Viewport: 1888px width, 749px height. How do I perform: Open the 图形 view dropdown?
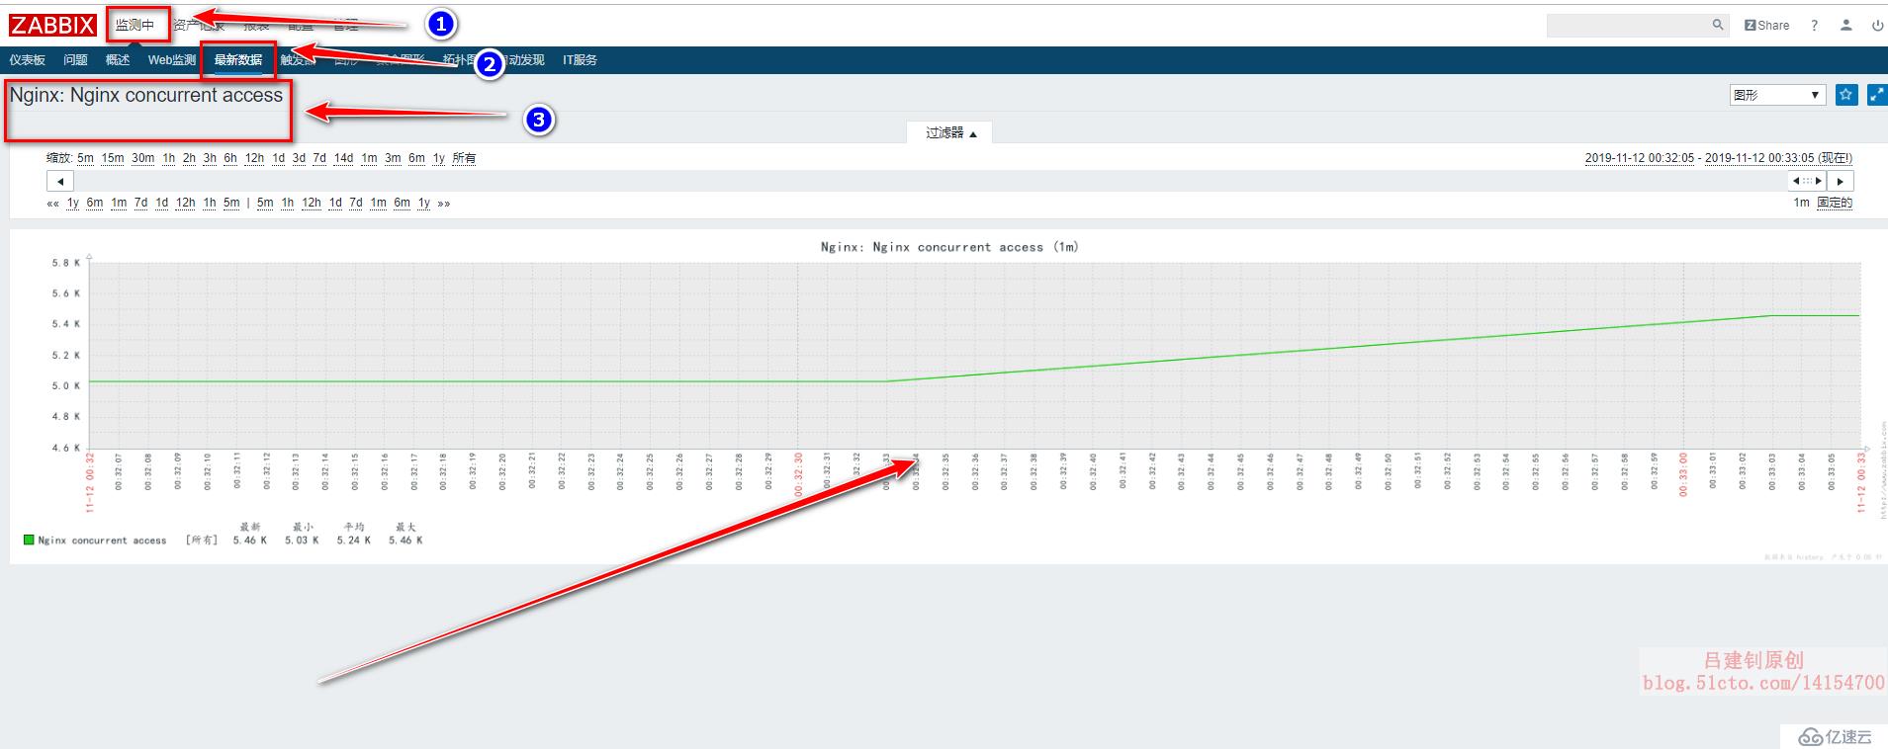tap(1777, 95)
